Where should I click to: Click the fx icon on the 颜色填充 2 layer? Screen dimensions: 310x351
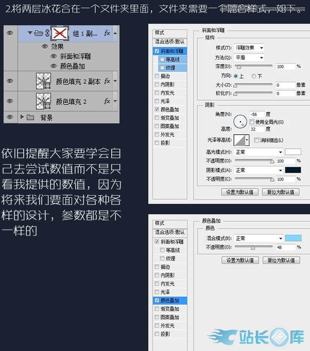tap(107, 101)
